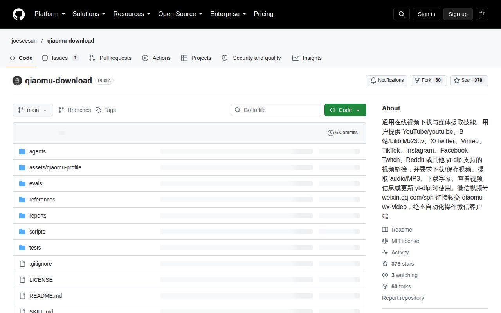The width and height of the screenshot is (501, 313).
Task: Click the Sign up button
Action: 458,14
